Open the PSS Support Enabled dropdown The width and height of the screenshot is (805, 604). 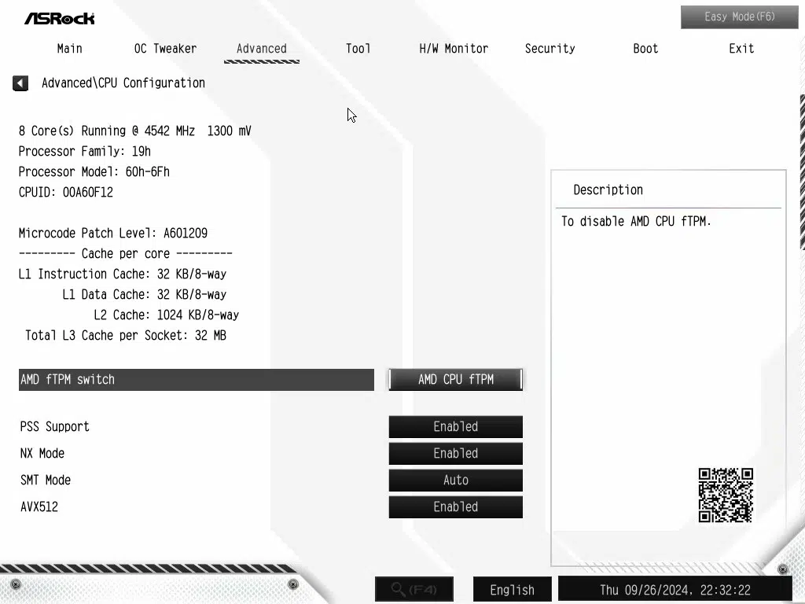click(x=455, y=427)
